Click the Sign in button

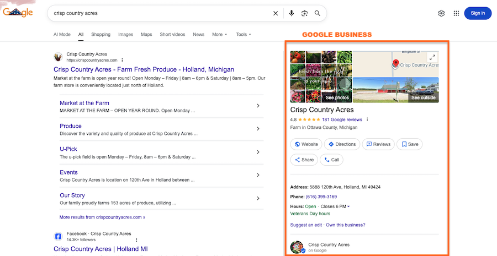tap(478, 13)
